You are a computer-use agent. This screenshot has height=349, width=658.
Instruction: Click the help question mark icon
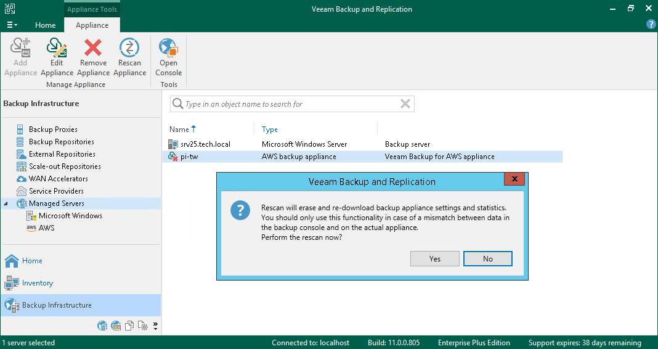[651, 25]
